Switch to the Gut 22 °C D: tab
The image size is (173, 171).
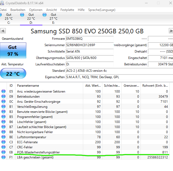click(x=31, y=19)
